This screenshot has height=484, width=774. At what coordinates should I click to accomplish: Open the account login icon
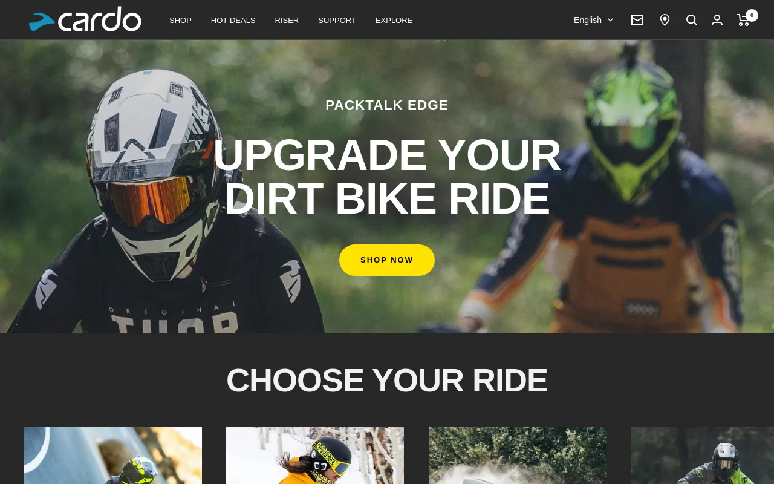click(717, 20)
